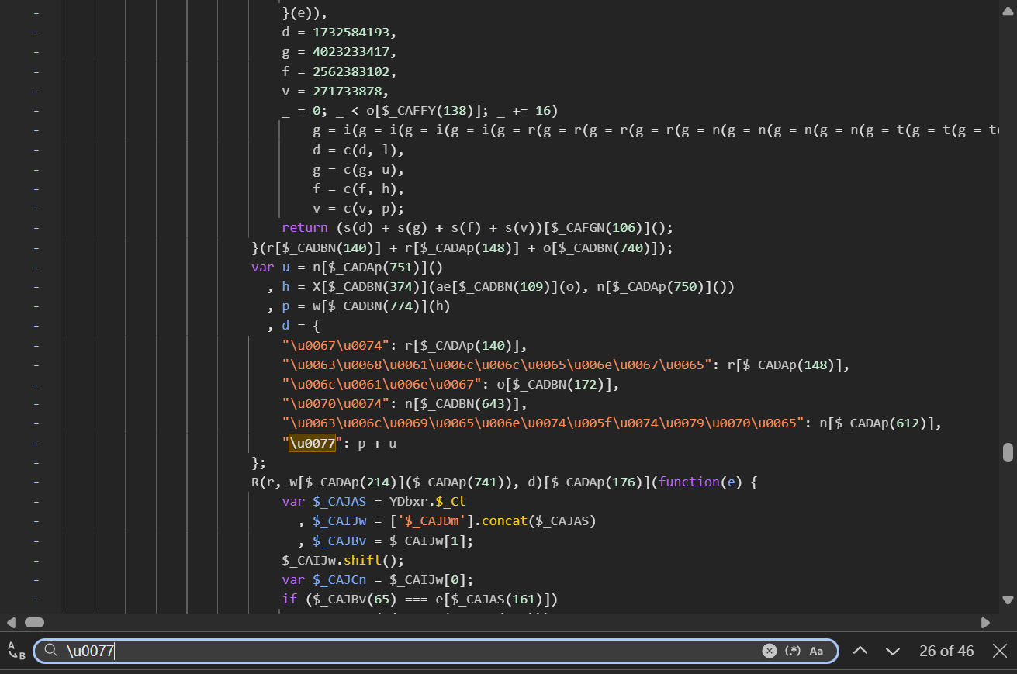
Task: Click the horizontal scrollbar thumb
Action: [34, 622]
